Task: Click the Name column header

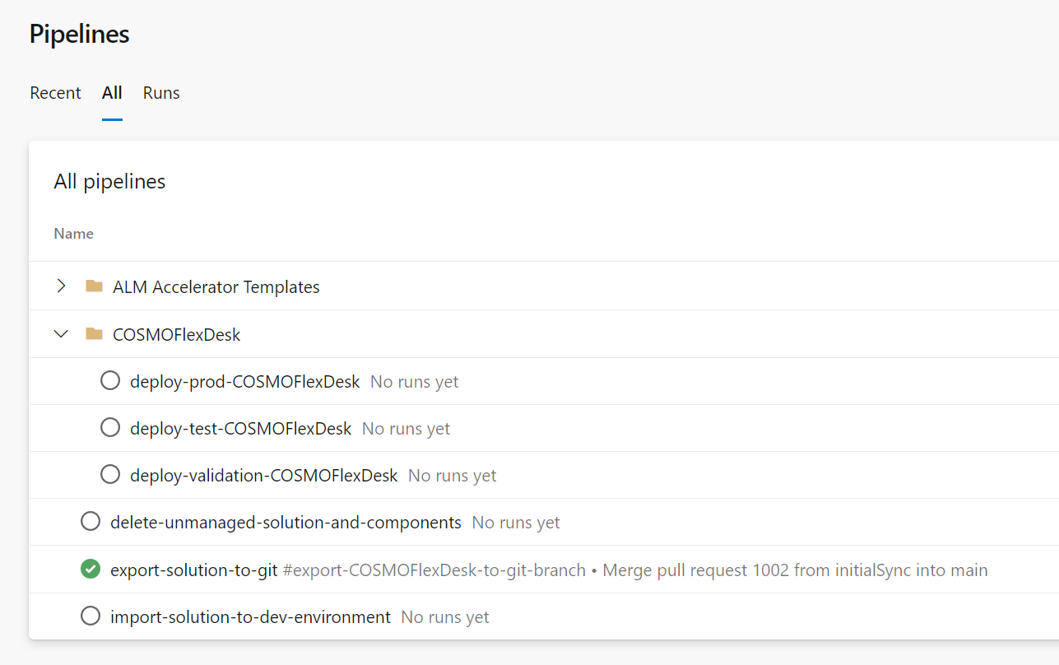Action: pyautogui.click(x=73, y=234)
